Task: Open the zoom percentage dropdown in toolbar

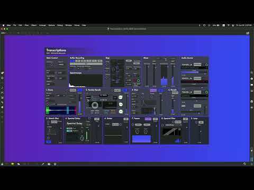Action: (x=4, y=33)
